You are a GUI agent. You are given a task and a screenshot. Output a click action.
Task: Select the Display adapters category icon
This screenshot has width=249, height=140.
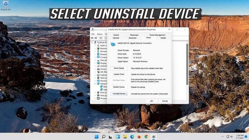click(98, 63)
